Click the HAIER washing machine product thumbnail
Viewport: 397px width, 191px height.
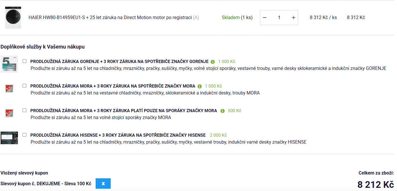click(x=13, y=18)
